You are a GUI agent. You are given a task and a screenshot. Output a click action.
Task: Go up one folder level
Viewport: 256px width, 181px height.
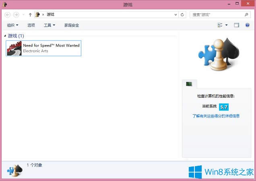click(30, 14)
